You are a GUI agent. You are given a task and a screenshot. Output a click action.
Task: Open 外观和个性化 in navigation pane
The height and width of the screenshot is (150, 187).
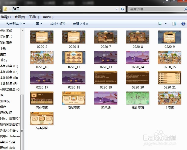tap(9, 130)
